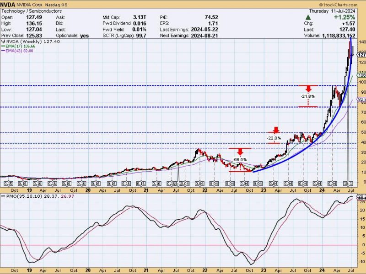Click Last Earnings date 2024-05-22
Screen dimensions: 366x274
pyautogui.click(x=205, y=29)
